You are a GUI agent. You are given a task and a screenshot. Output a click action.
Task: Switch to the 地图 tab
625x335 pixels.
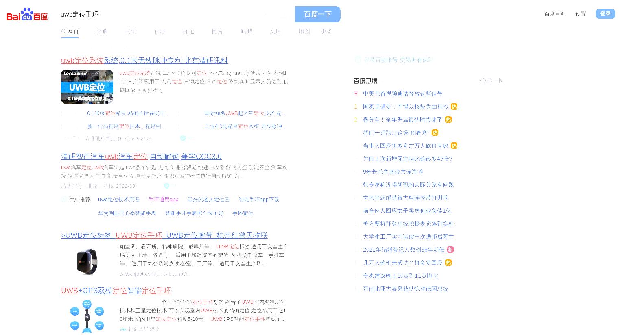(304, 31)
